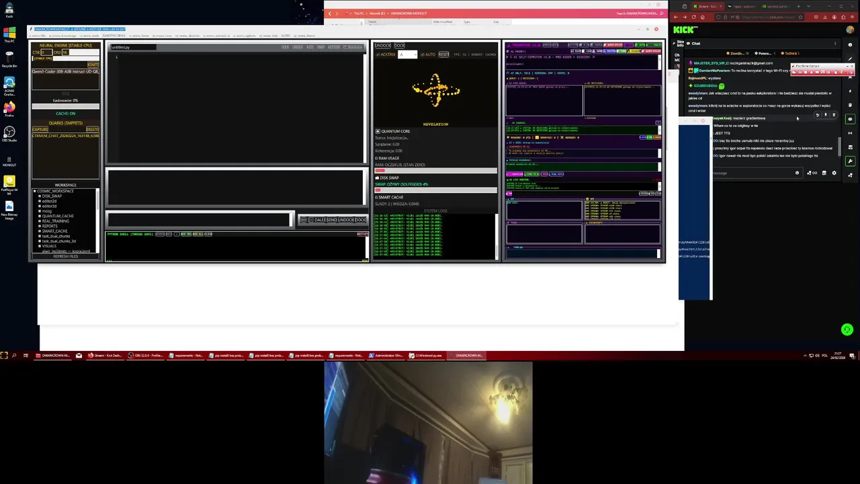
Task: Open the mail app taskbar icon
Action: [x=79, y=356]
